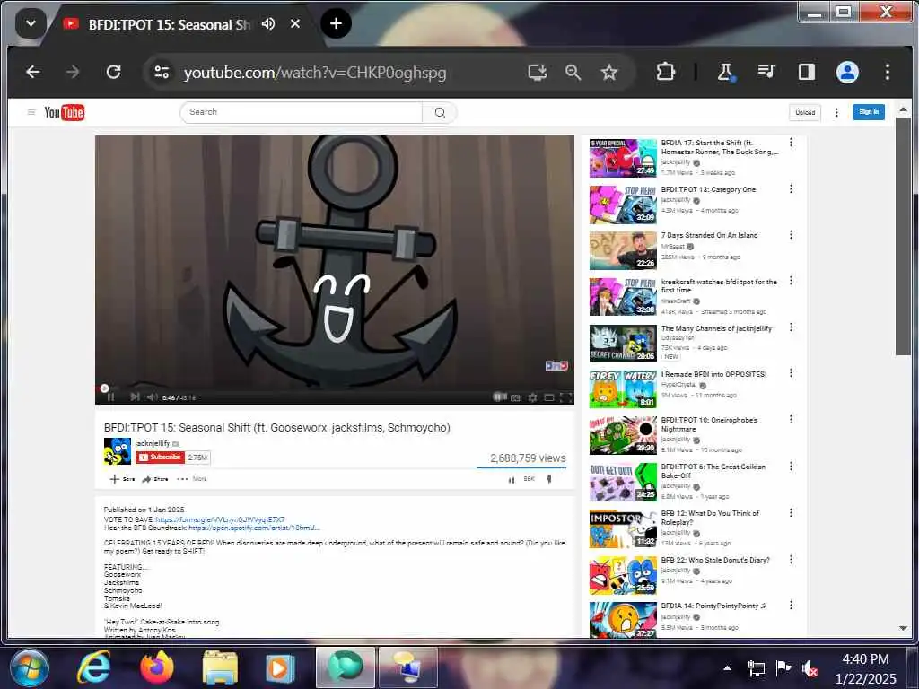The width and height of the screenshot is (919, 689).
Task: Click the Upload button
Action: click(x=805, y=112)
